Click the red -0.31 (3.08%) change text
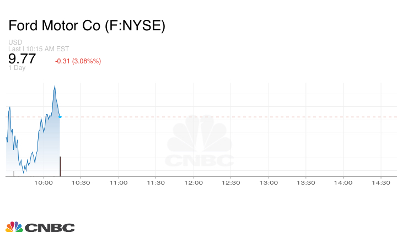The image size is (397, 248). click(78, 61)
